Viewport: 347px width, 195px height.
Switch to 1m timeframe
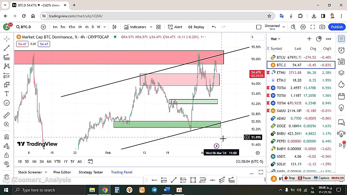pos(55,27)
